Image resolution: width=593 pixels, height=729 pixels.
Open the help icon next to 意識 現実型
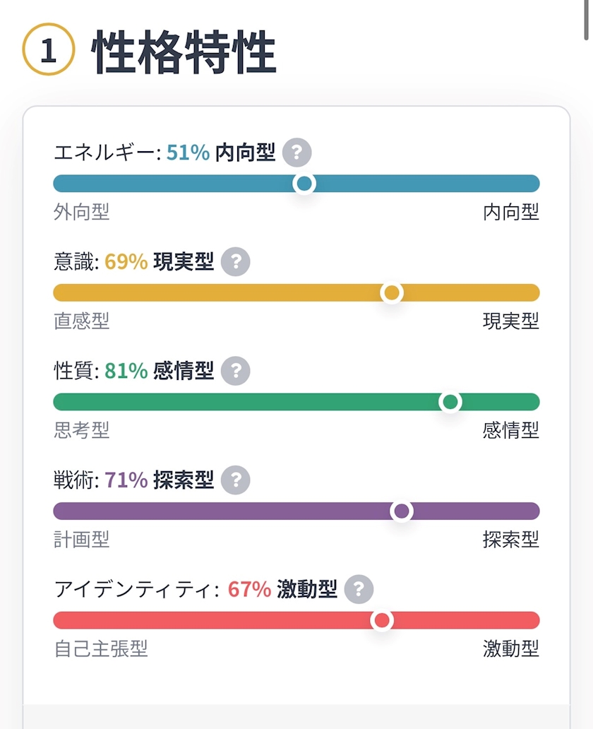(x=236, y=262)
